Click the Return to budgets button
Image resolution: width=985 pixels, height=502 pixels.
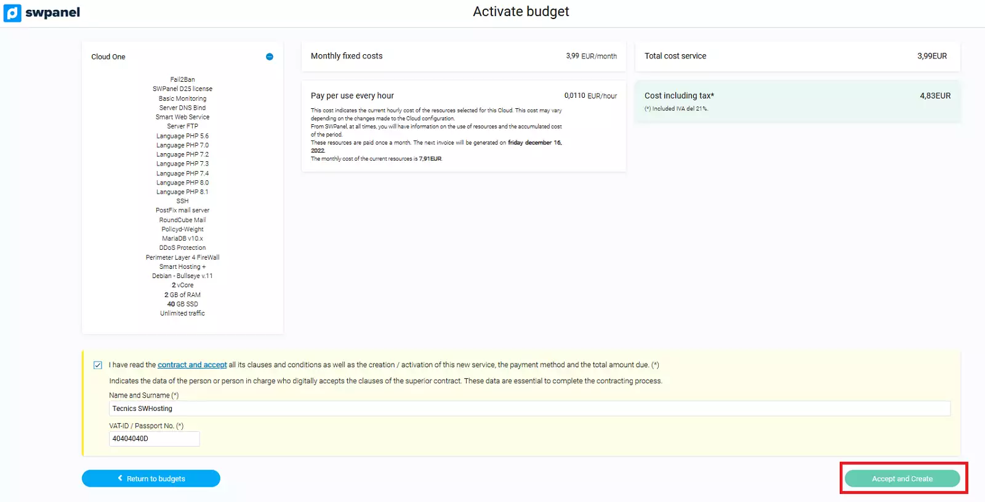click(151, 479)
